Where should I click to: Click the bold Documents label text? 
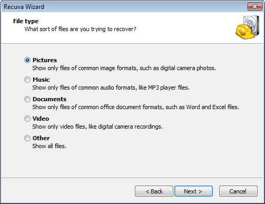pyautogui.click(x=50, y=99)
